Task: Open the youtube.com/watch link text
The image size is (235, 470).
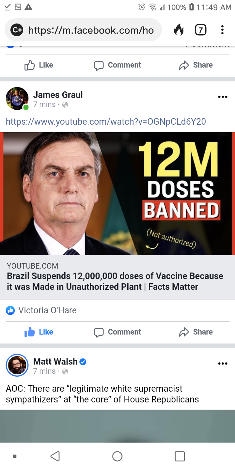Action: 106,122
